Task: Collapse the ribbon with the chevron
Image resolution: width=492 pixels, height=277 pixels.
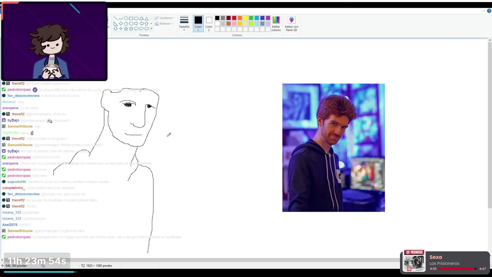Action: [484, 11]
